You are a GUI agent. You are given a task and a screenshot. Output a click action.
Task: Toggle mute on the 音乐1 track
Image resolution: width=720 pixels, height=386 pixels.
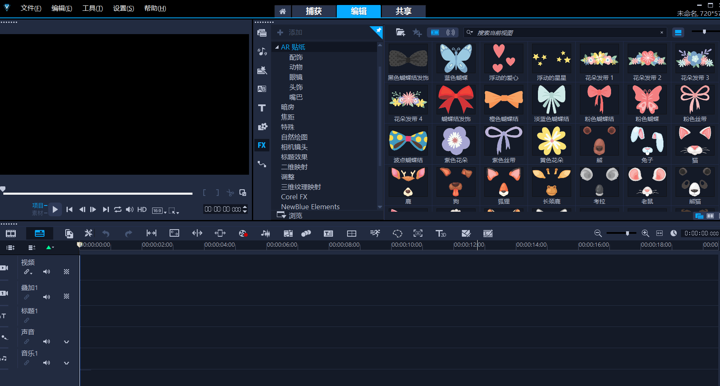[x=47, y=363]
